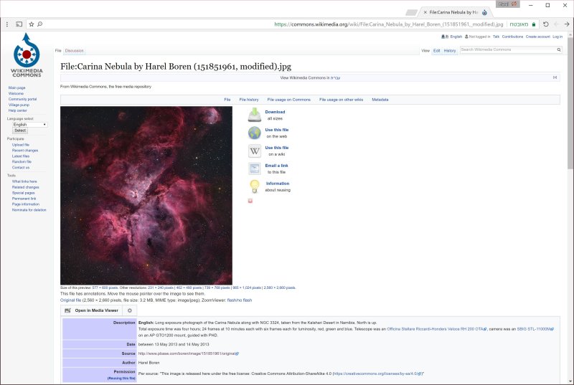The image size is (574, 385).
Task: Open the SBIG STL-11000M camera link
Action: 535,329
